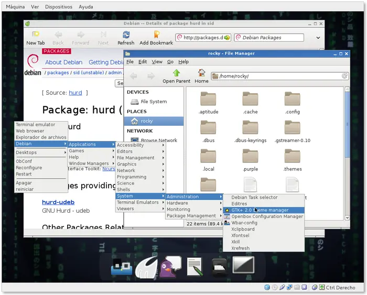Open the Edit menu in File Manager
Image resolution: width=367 pixels, height=295 pixels.
(x=143, y=62)
